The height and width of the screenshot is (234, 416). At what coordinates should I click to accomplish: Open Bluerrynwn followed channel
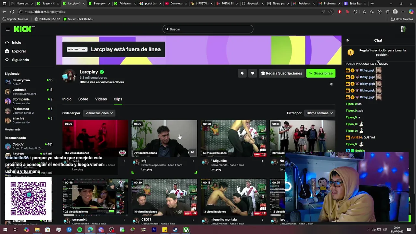click(29, 82)
